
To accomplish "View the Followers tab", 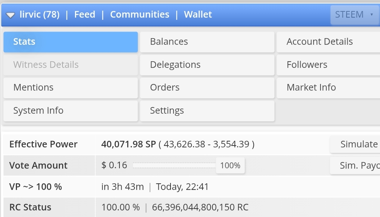I will tap(328, 65).
